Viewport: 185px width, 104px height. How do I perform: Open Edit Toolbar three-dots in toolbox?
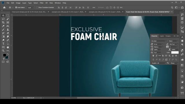pos(8,51)
